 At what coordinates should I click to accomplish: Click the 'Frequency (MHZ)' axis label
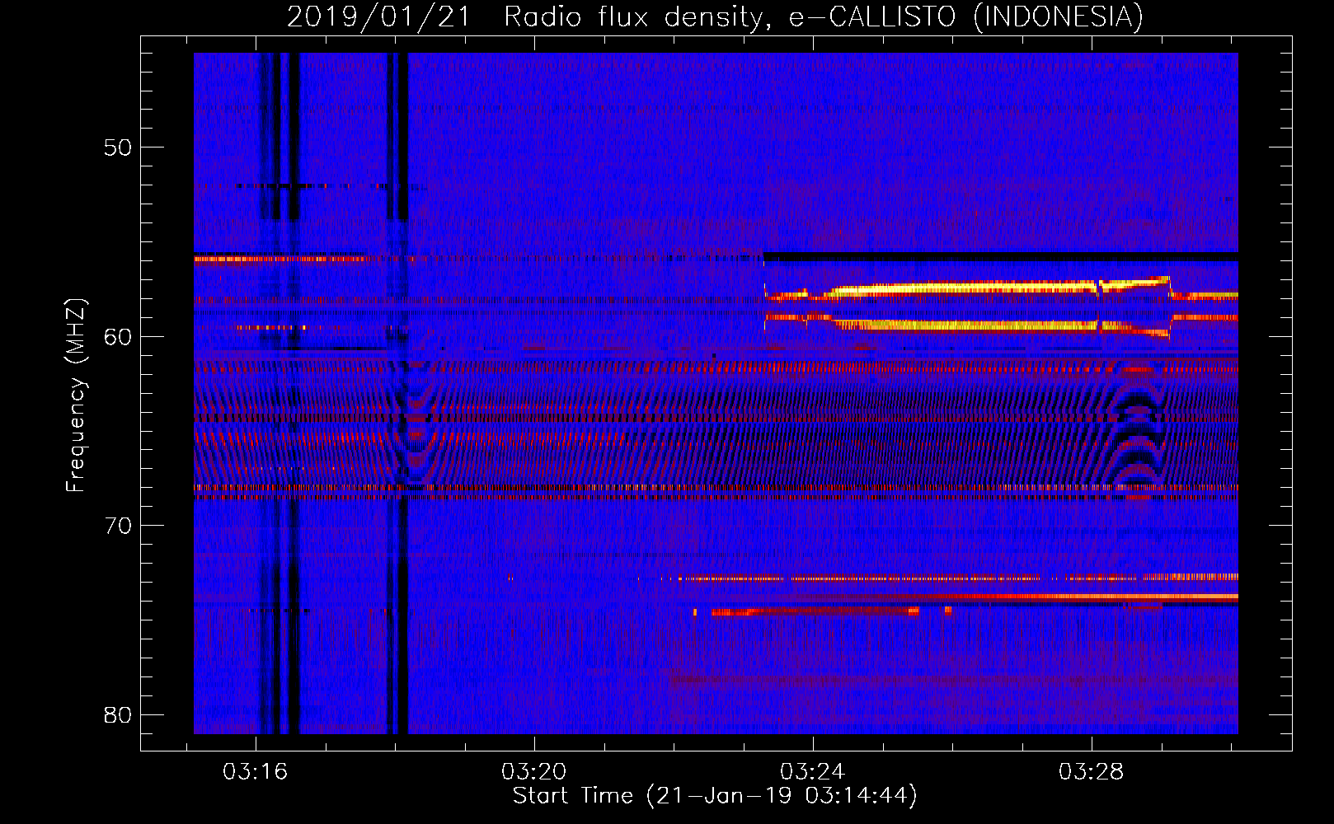pyautogui.click(x=76, y=395)
